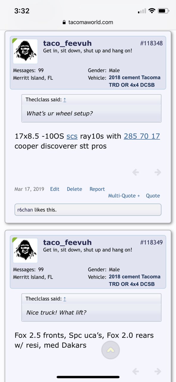Image resolution: width=176 pixels, height=382 pixels.
Task: Open the quoted post arrow in the 'Nice truck! What lift?' quote
Action: (65, 299)
